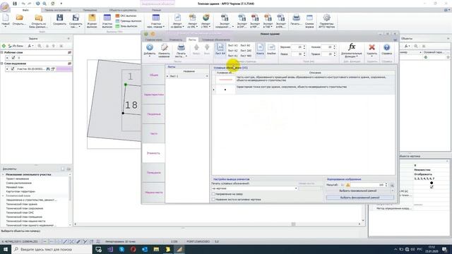Select the Лист A0 page size

pyautogui.click(x=245, y=45)
